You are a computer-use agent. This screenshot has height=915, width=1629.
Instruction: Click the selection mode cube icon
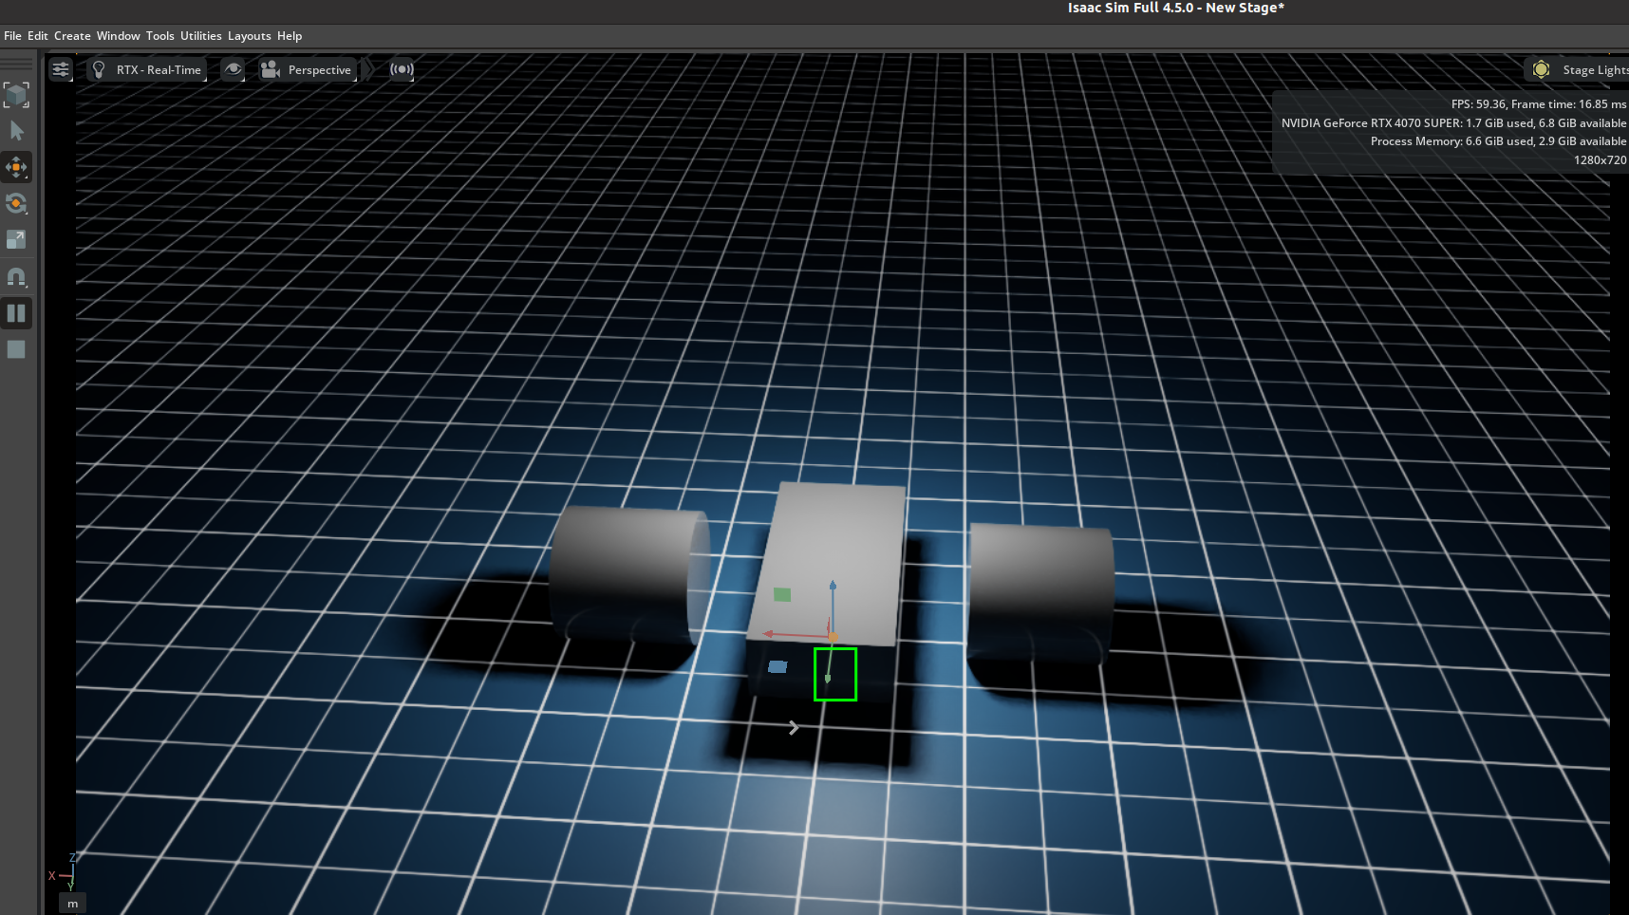[16, 94]
